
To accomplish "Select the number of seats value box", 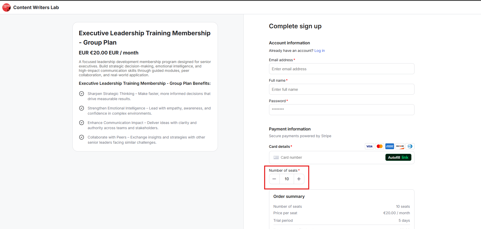I will 287,179.
